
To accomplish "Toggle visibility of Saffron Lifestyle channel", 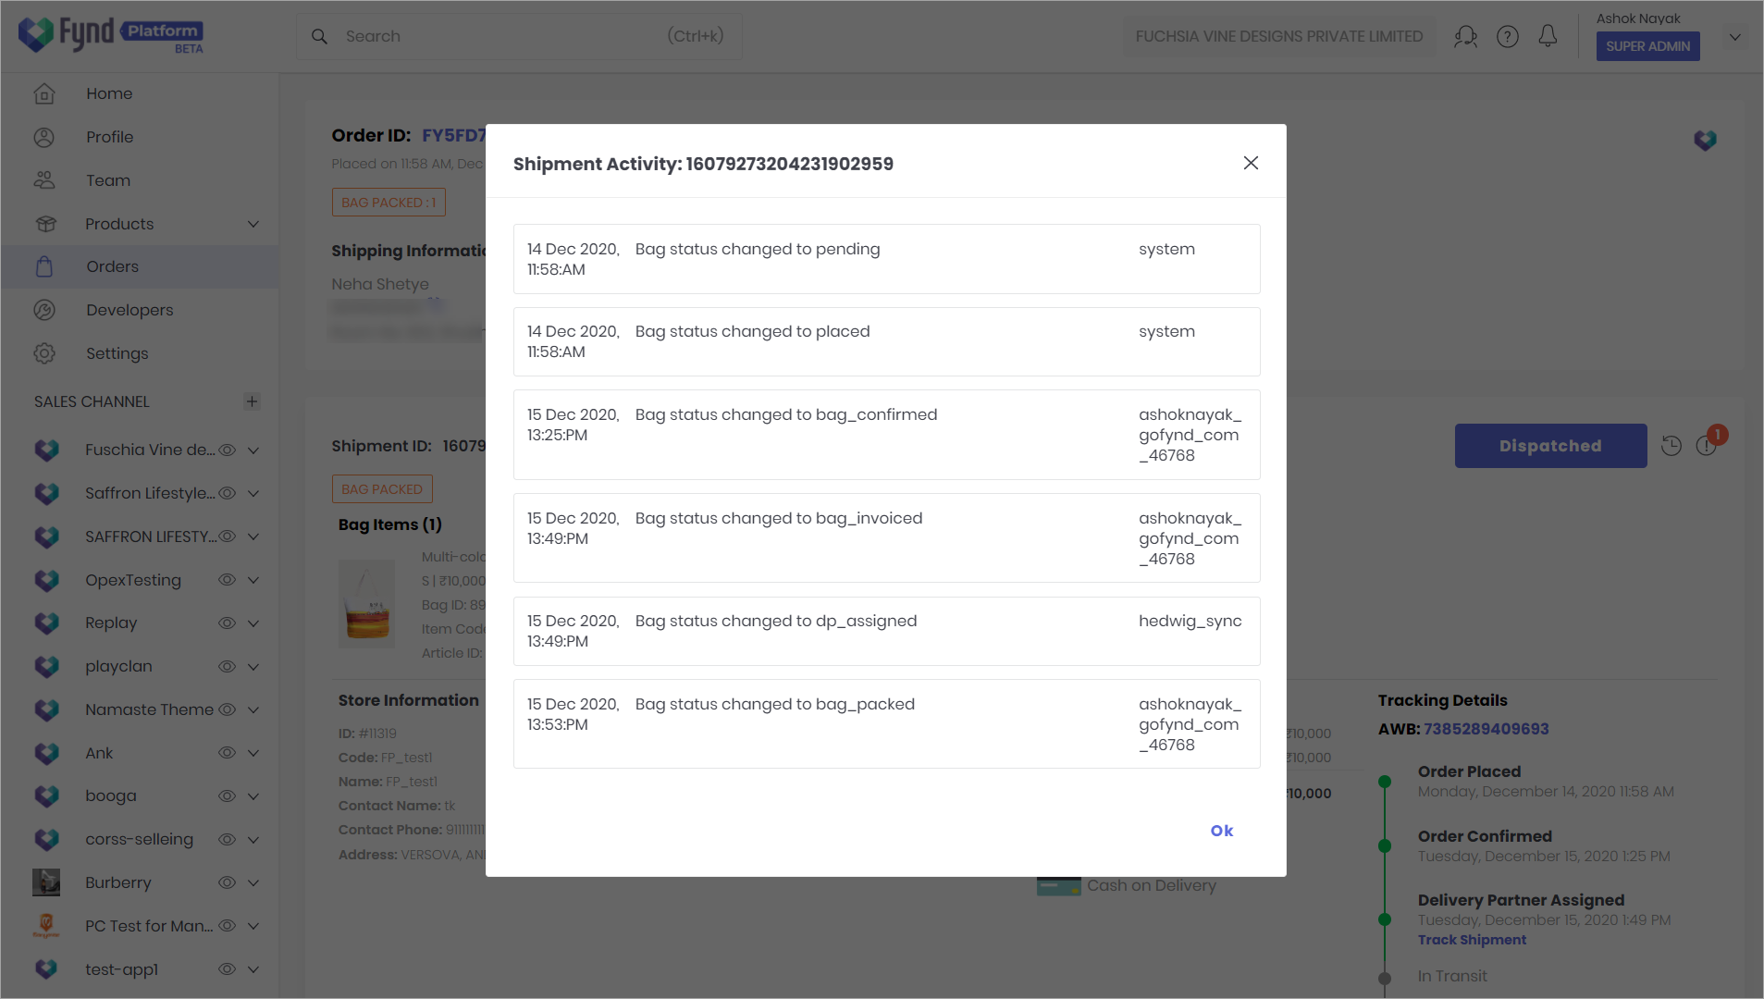I will (x=227, y=493).
